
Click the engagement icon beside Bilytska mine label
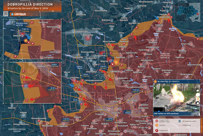32,22
